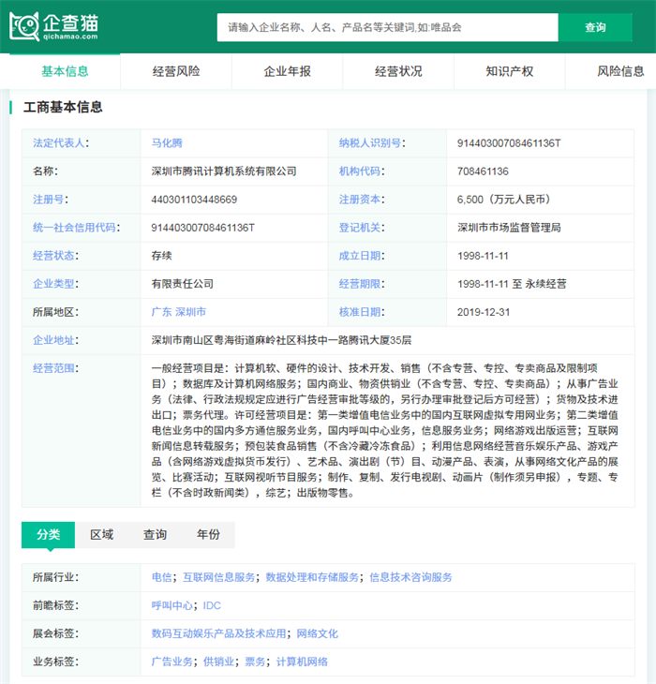656x684 pixels.
Task: Go to the 经营状况 tab
Action: 398,71
